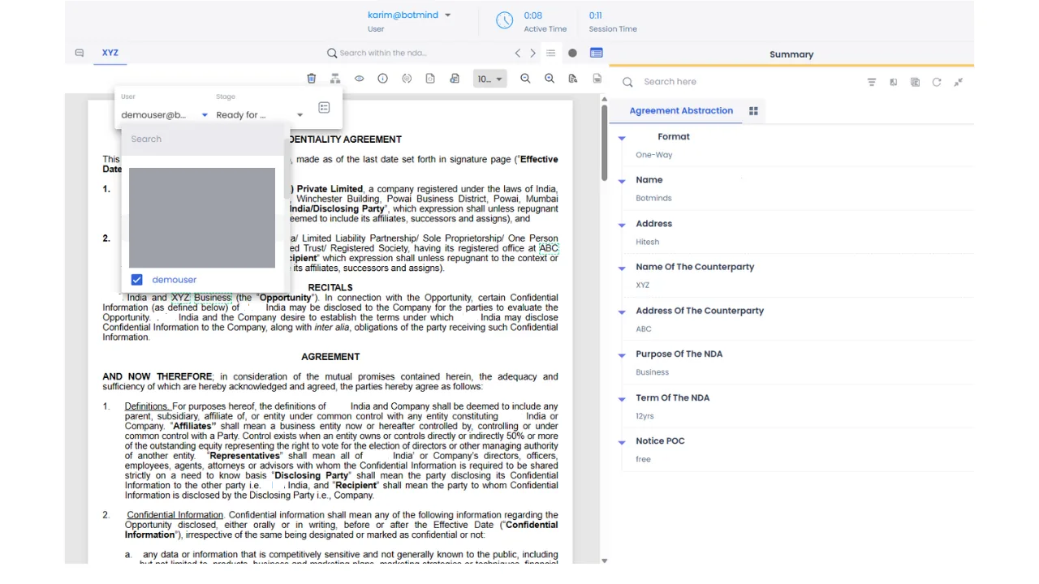Click the document search icon
Viewport: 1039px width, 584px height.
coord(573,79)
